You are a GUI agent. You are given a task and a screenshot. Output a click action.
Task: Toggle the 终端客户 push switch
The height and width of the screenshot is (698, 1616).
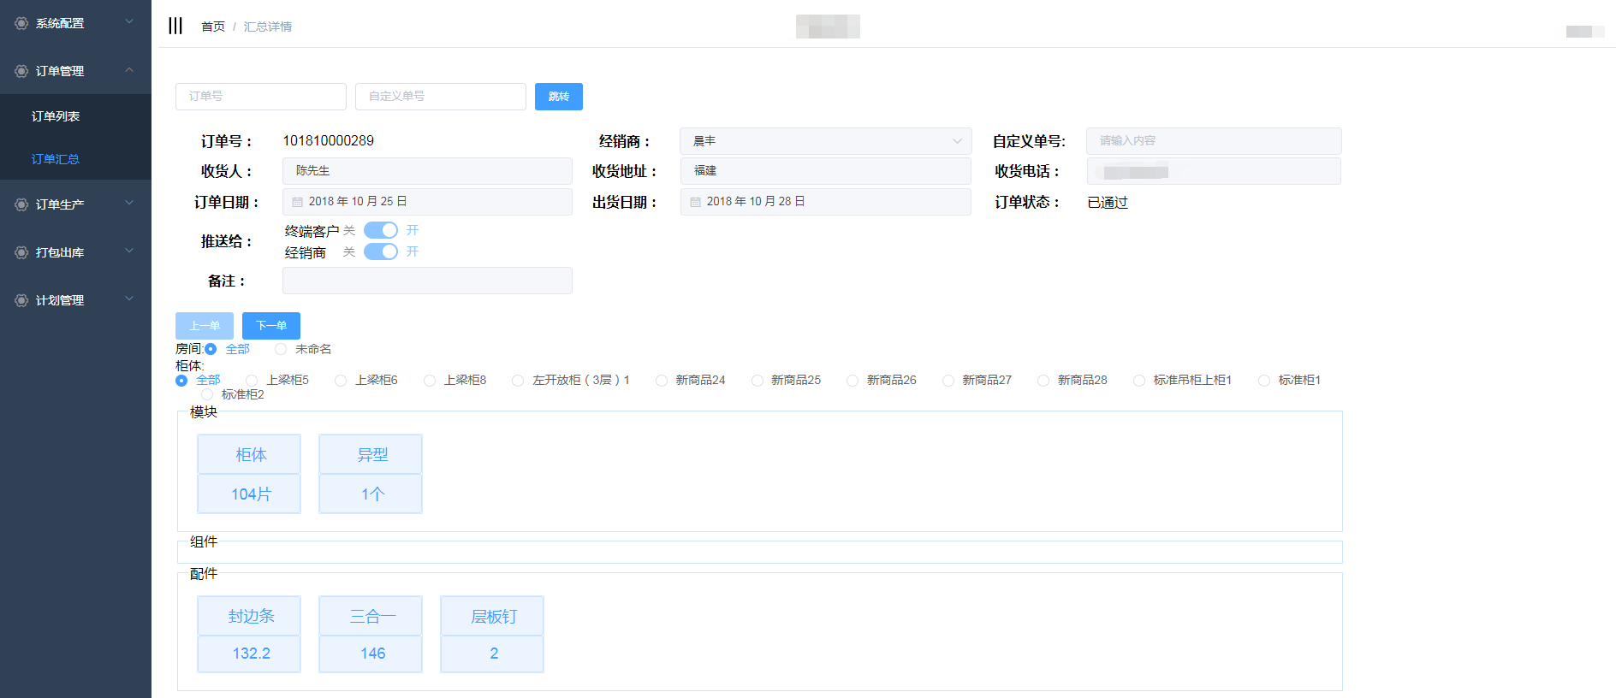click(380, 230)
